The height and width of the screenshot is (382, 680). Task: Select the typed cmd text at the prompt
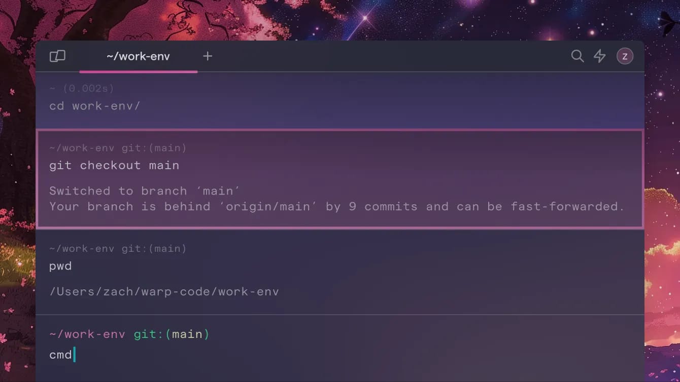point(59,355)
